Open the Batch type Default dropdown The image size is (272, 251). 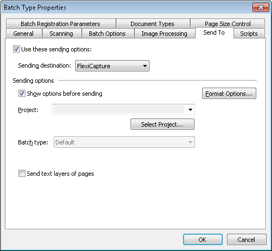tap(124, 142)
